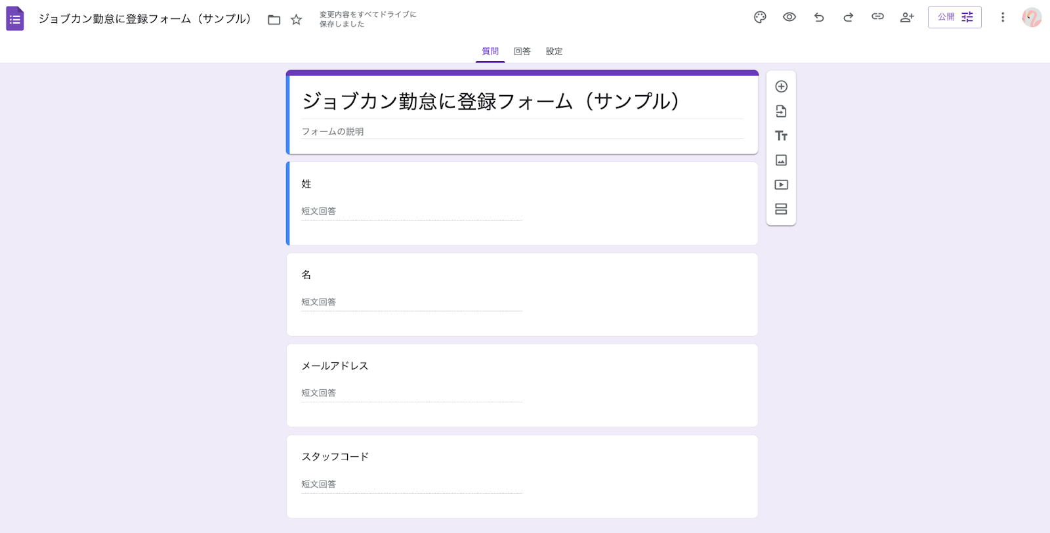This screenshot has height=533, width=1050.
Task: Copy the responder link with the link icon
Action: coord(877,17)
